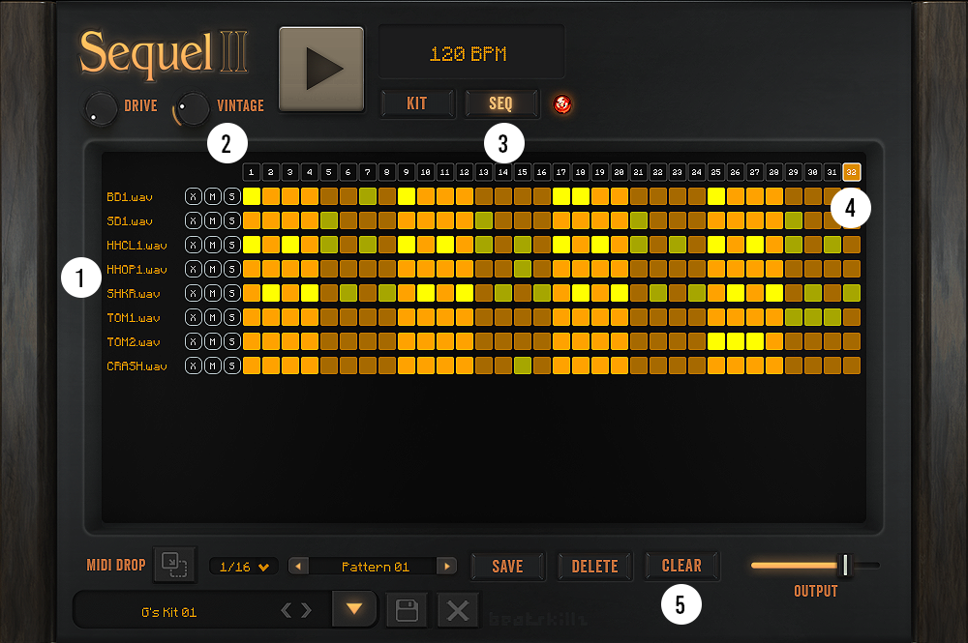
Task: Select the TOM1.wav track name
Action: (134, 318)
